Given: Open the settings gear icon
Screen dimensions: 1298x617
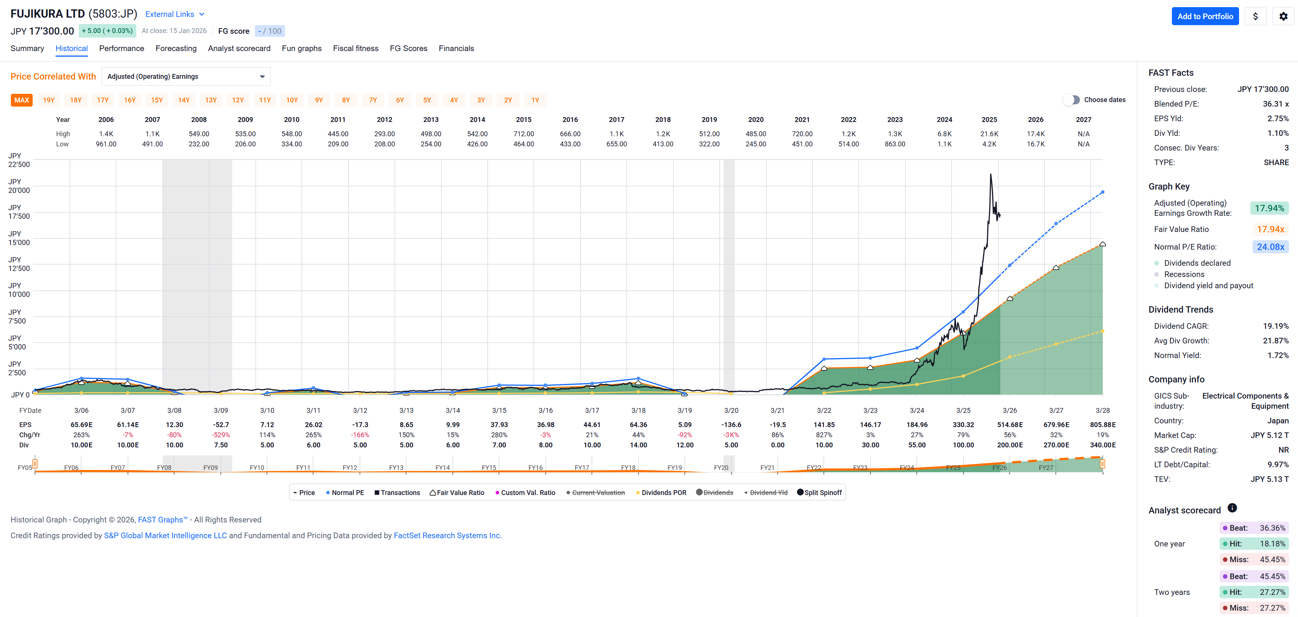Looking at the screenshot, I should pos(1283,16).
